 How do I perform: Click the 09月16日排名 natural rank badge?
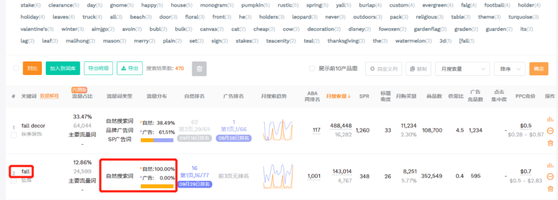coord(194,138)
